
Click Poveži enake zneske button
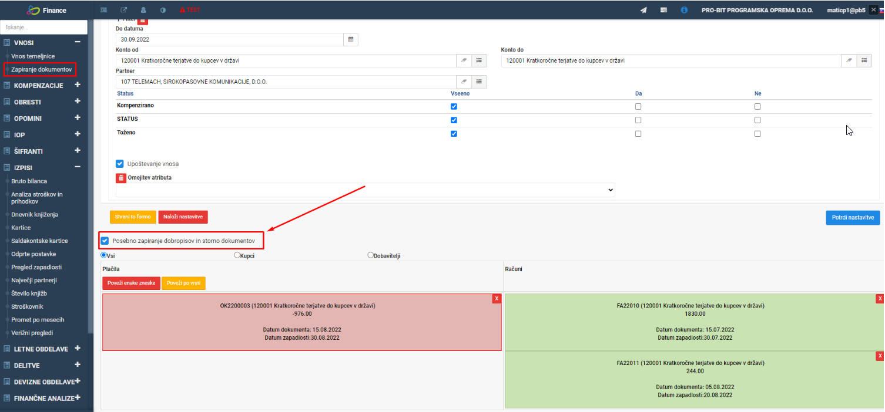pos(131,283)
